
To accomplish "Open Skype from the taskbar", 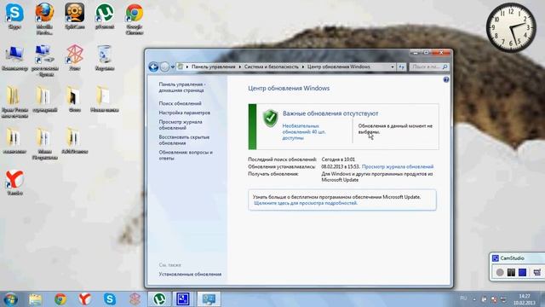I will pyautogui.click(x=110, y=299).
